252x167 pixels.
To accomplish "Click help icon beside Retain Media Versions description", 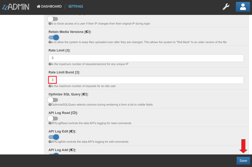I will coord(50,42).
